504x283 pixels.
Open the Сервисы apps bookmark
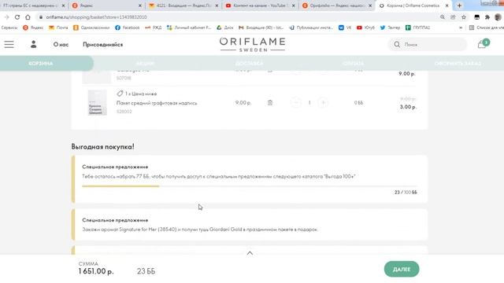(x=9, y=28)
